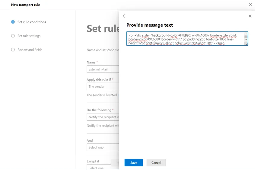Open the Apply this rule if dropdown

[x=103, y=87]
